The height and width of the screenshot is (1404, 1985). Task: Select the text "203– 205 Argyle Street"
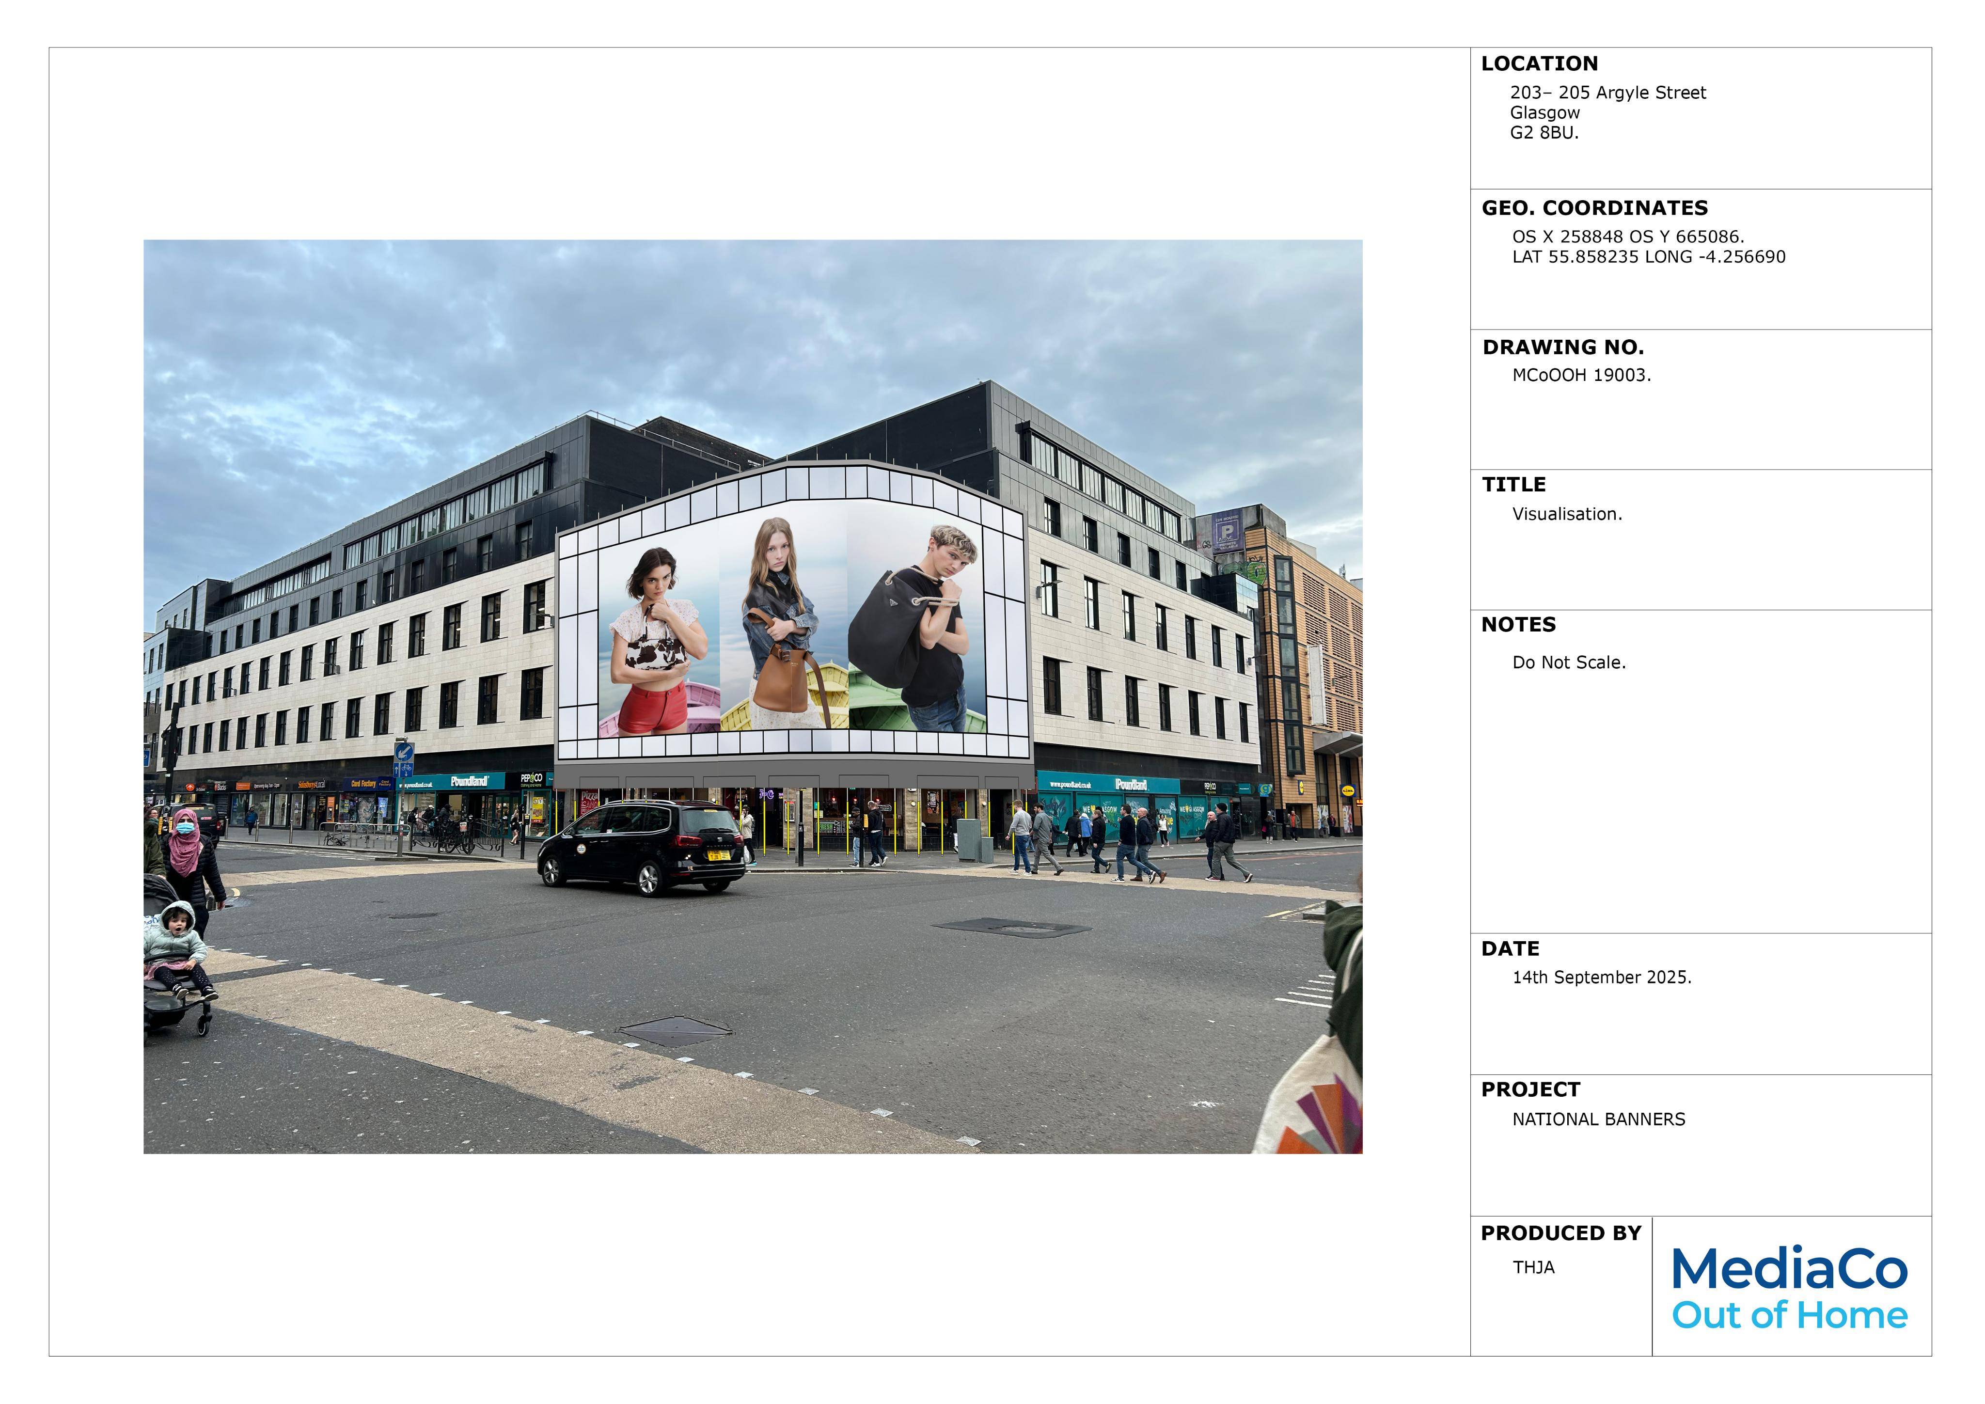point(1607,93)
